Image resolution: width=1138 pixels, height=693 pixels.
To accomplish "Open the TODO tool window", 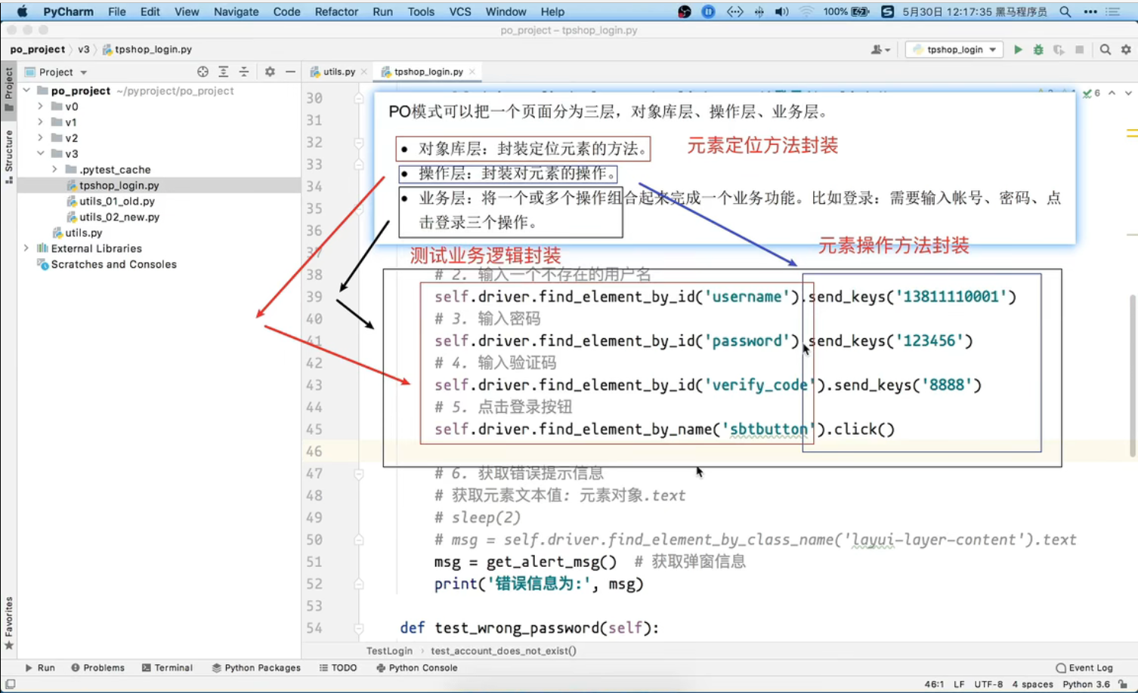I will point(338,668).
